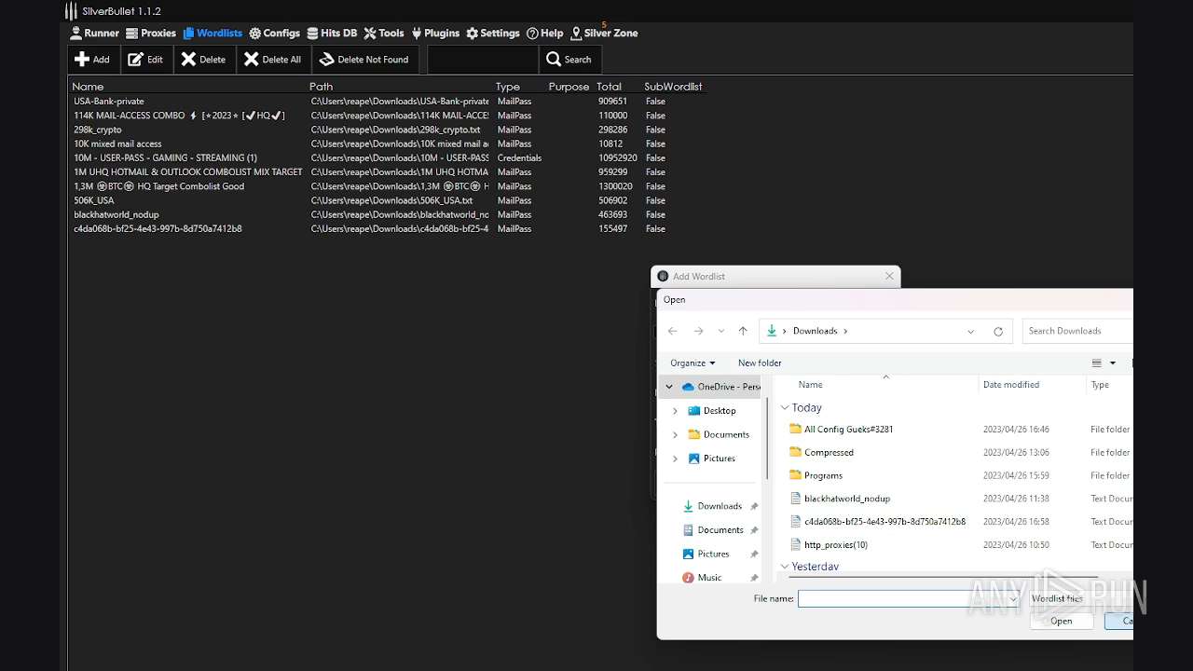Sort wordlists by the Total column header
Image resolution: width=1193 pixels, height=671 pixels.
tap(609, 87)
